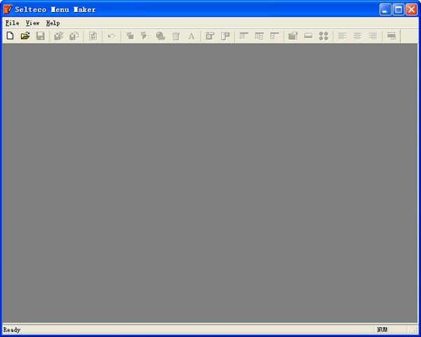Click the align text right icon
Viewport: 421px width, 337px height.
pyautogui.click(x=373, y=36)
